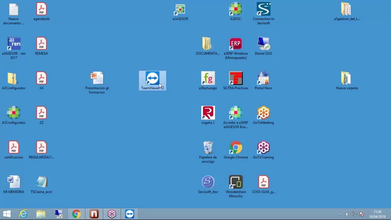Select the A3Configurator folder icon

tap(14, 81)
